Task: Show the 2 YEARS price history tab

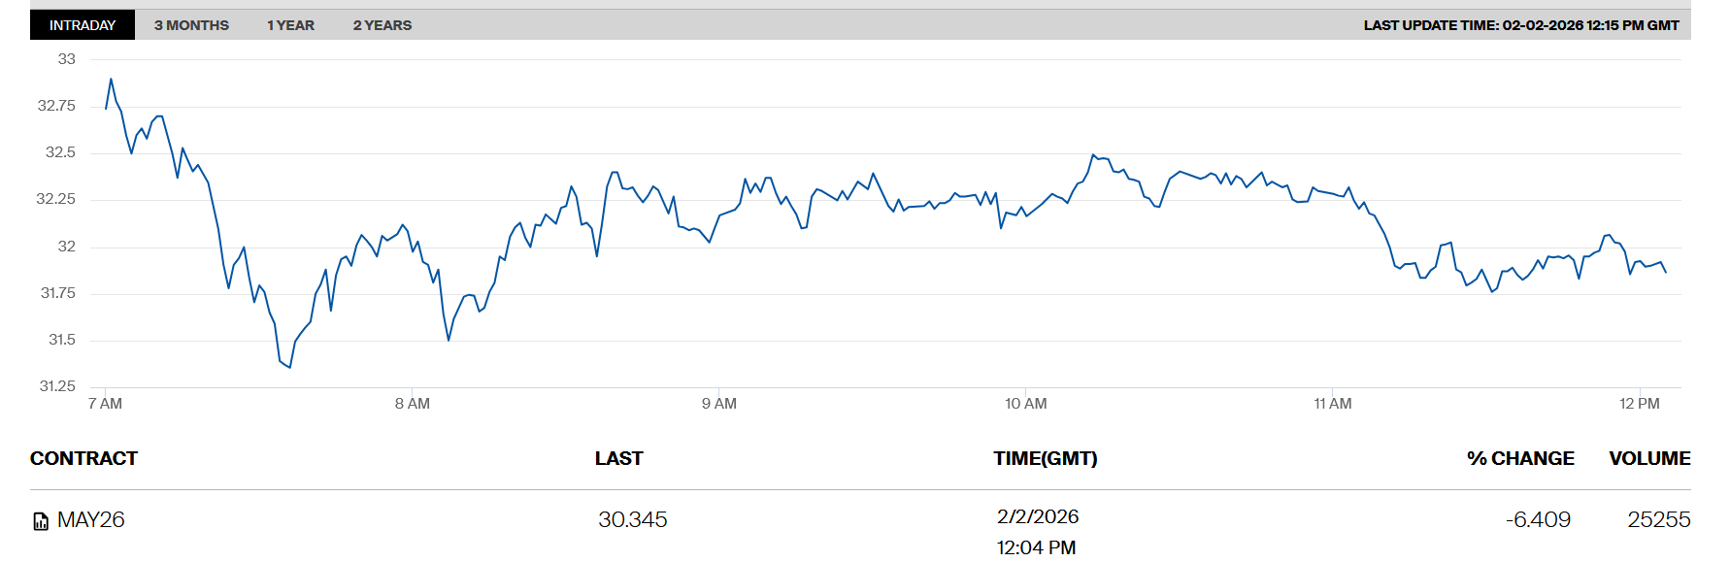Action: click(382, 25)
